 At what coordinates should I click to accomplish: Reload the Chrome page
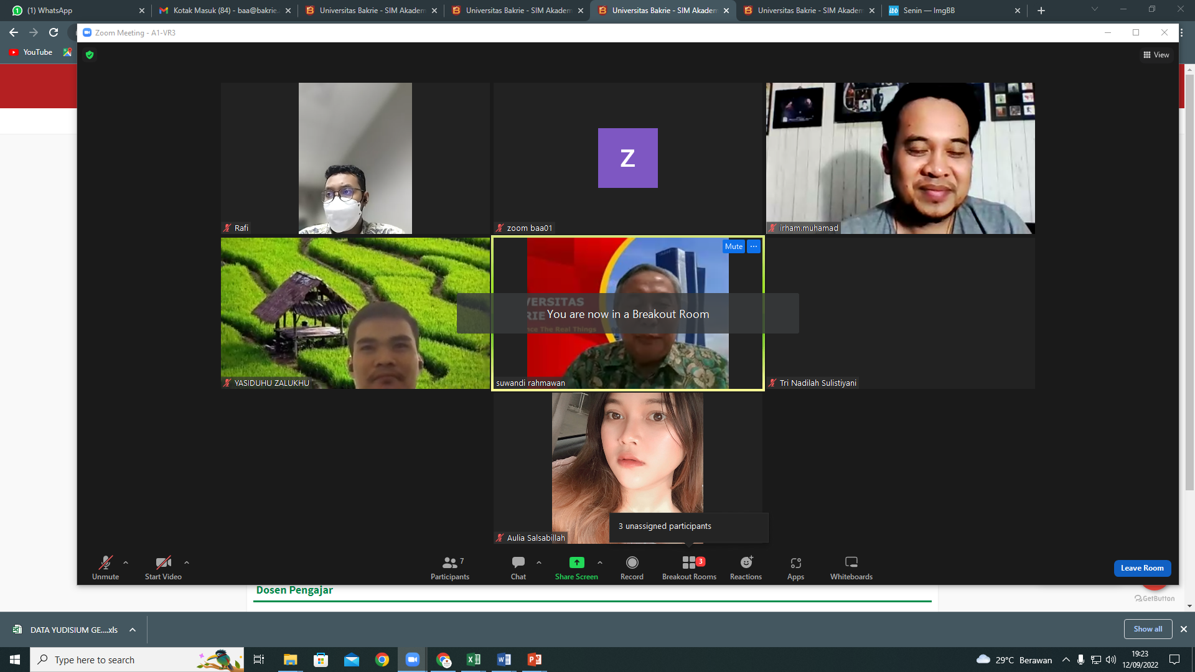(x=54, y=32)
